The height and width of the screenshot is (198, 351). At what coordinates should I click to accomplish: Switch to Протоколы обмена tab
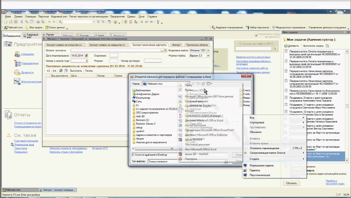(197, 45)
